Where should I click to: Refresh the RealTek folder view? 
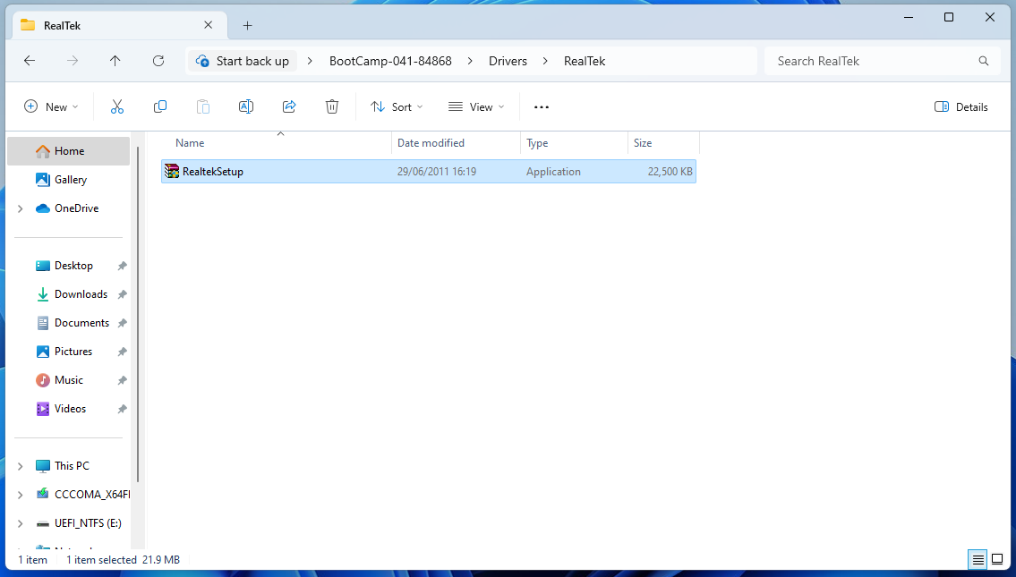pos(158,61)
